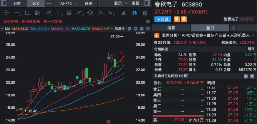The height and width of the screenshot is (124, 257).
Task: Open MA indicator settings gear icon
Action: 148,29
